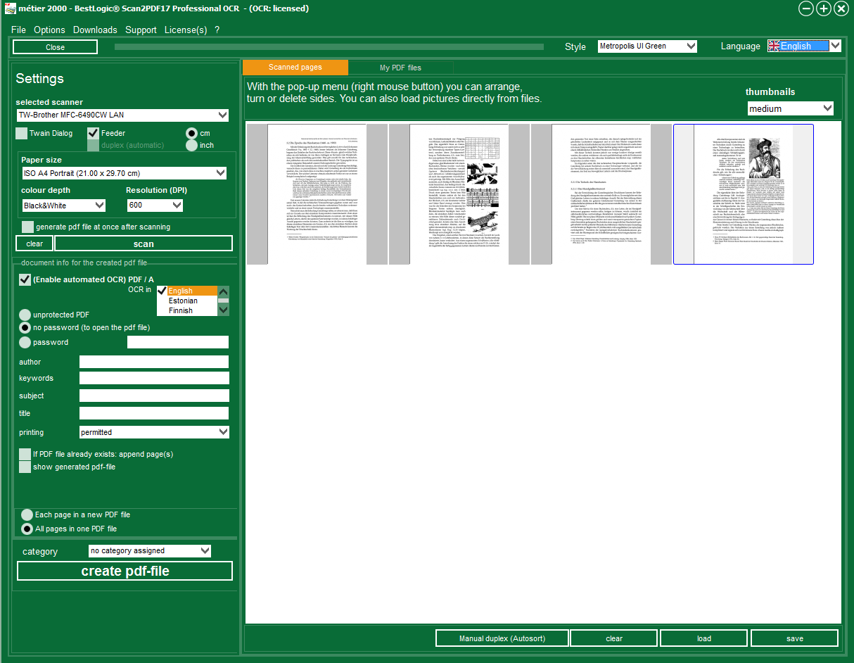Image resolution: width=854 pixels, height=663 pixels.
Task: Switch to My PDF files tab
Action: tap(400, 68)
